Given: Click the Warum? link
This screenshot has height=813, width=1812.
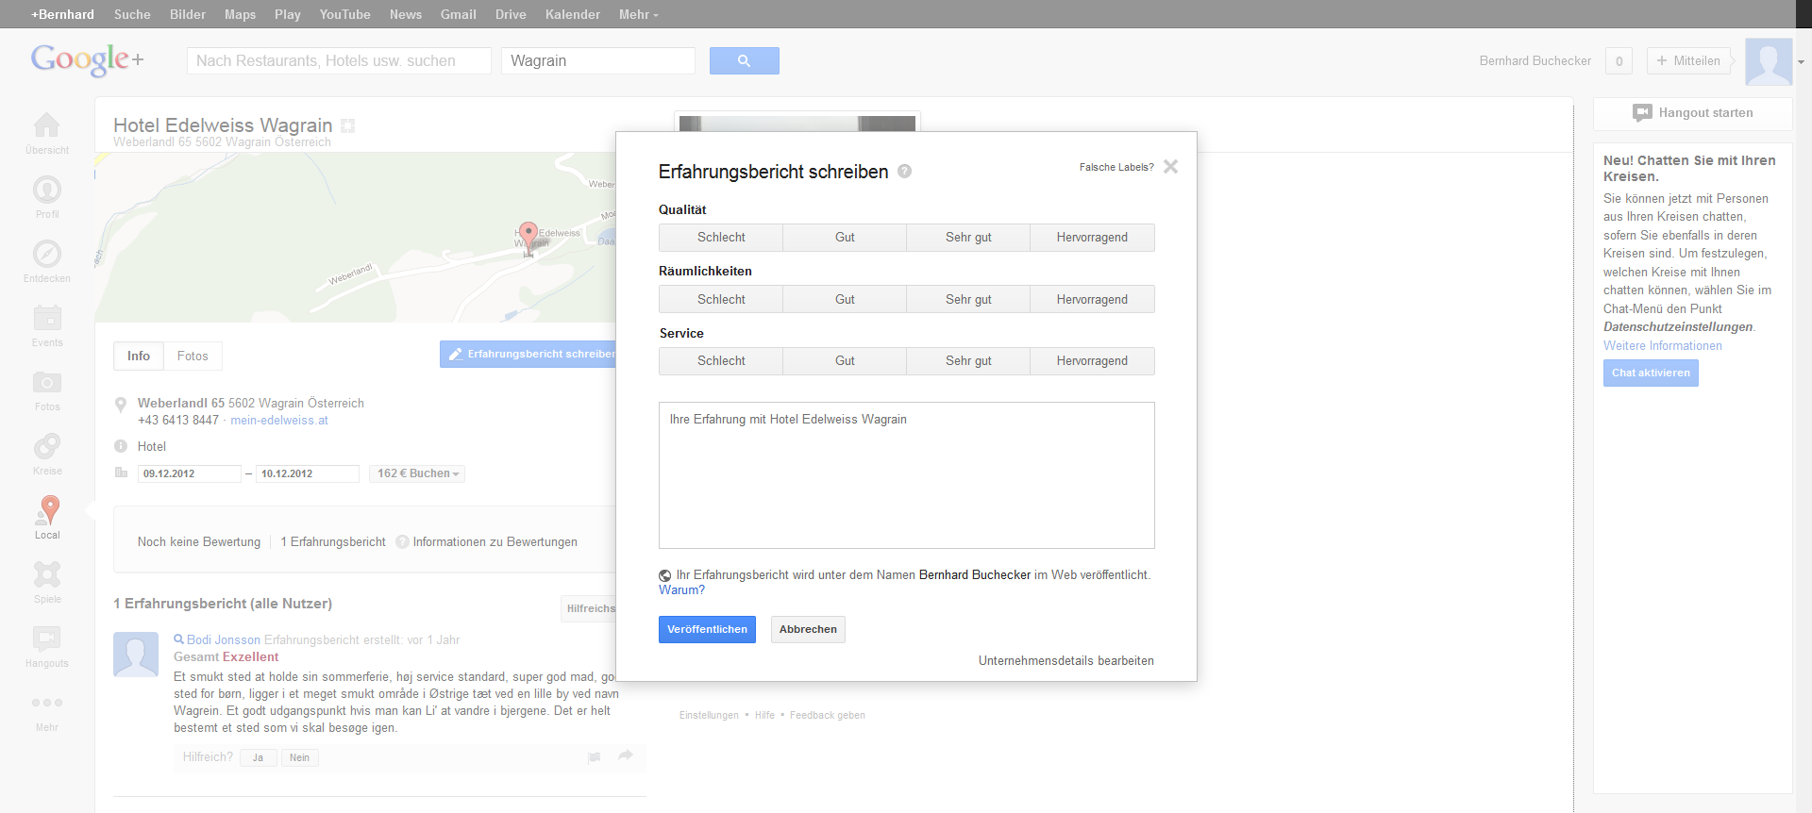Looking at the screenshot, I should coord(681,590).
